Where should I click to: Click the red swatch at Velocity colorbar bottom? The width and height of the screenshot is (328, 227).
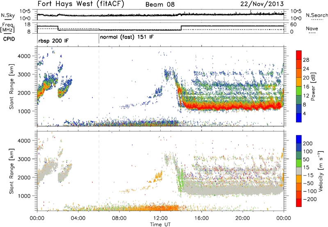pos(299,203)
